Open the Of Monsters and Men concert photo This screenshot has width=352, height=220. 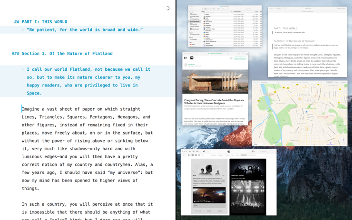coord(248,196)
